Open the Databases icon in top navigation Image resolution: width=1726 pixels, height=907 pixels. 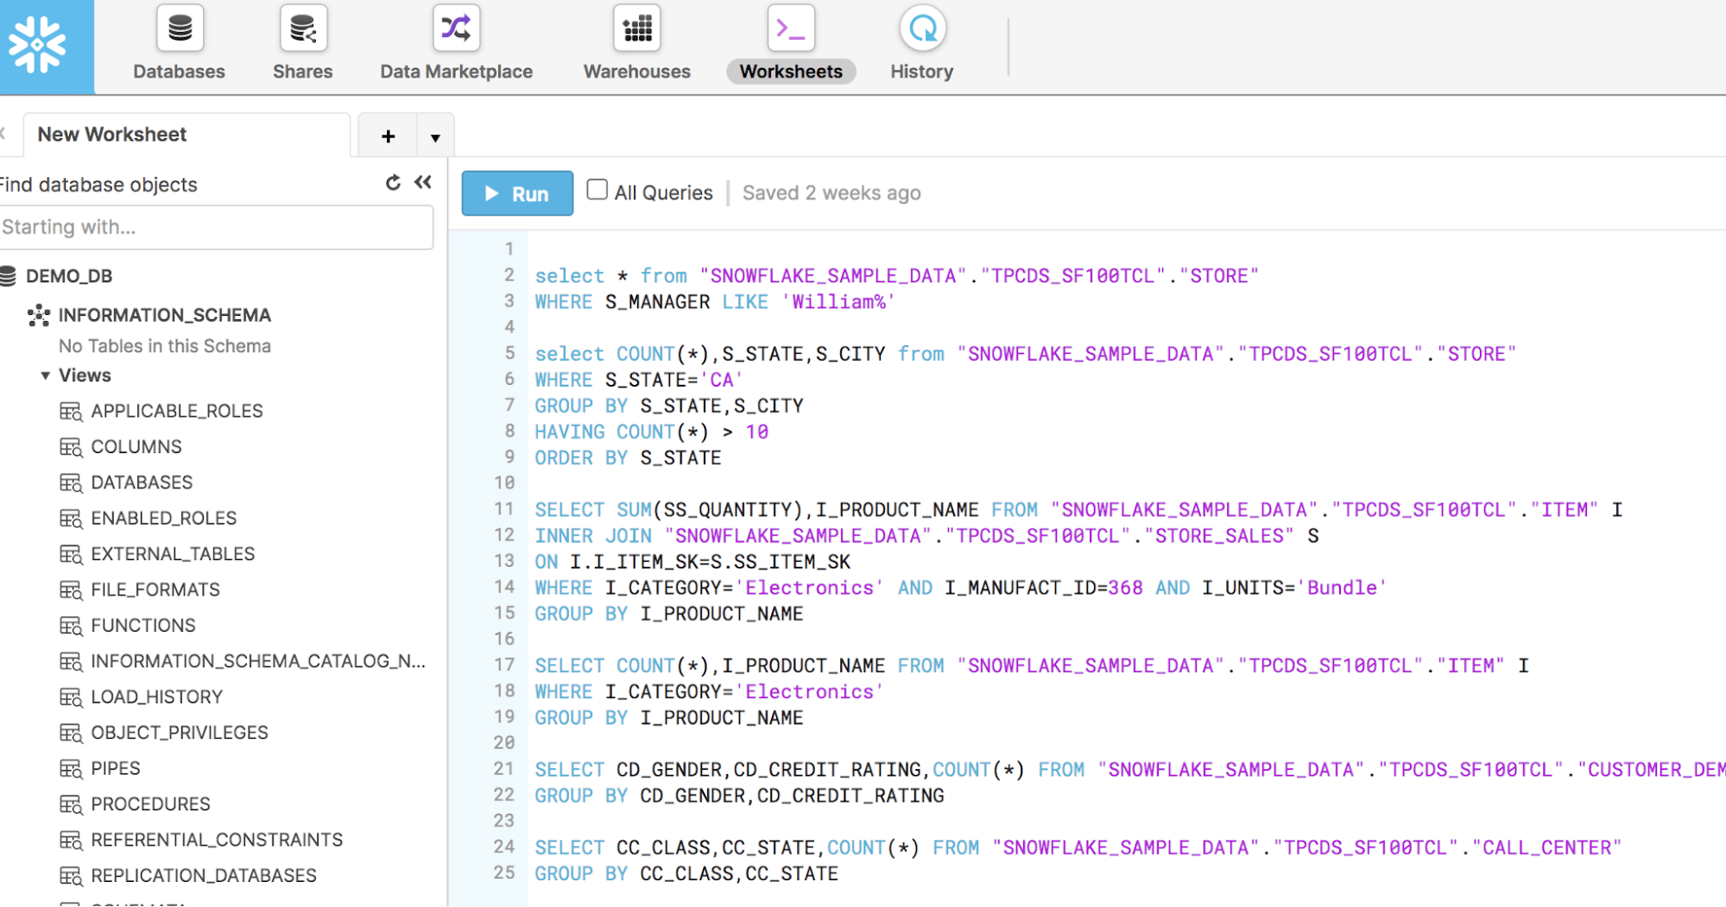point(180,28)
